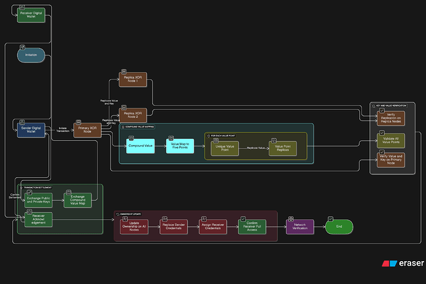
Task: Click the check icon on the End node
Action: click(x=330, y=219)
